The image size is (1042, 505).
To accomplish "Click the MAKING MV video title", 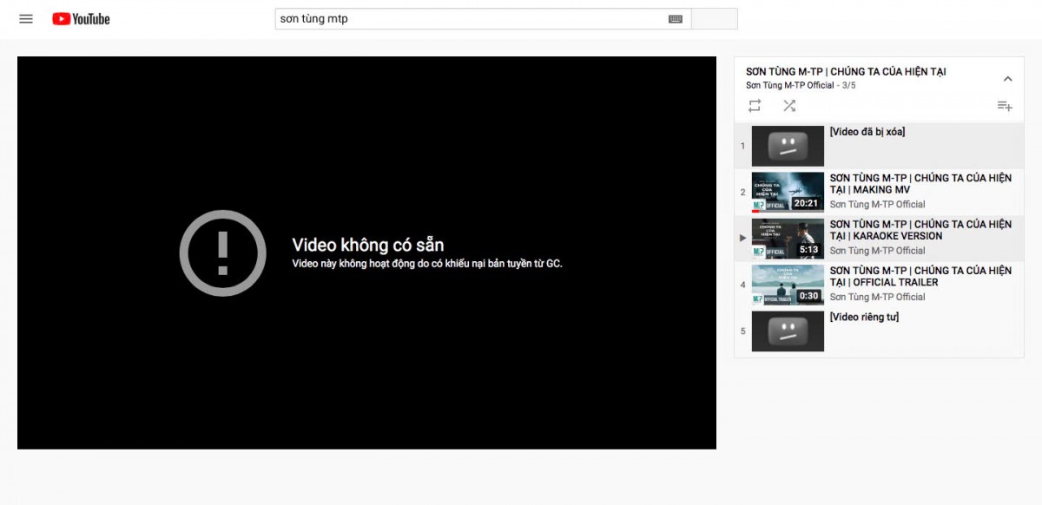I will pos(920,184).
